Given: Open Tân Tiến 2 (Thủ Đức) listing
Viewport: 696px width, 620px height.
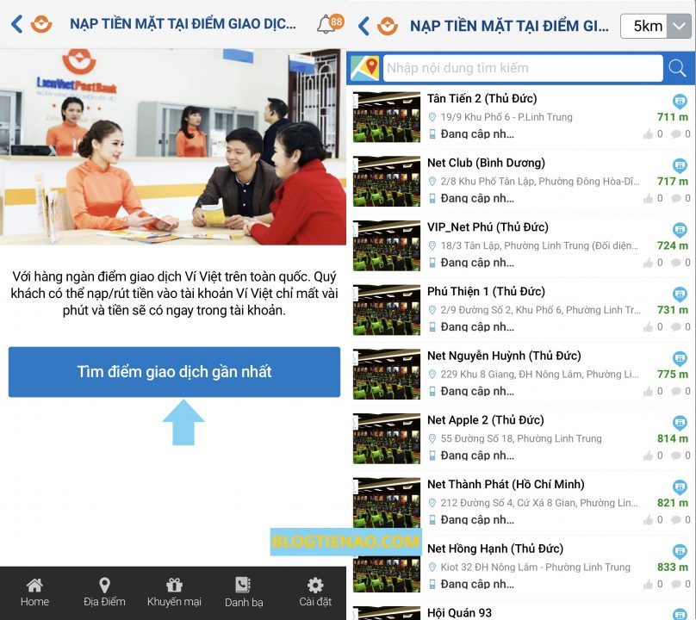Looking at the screenshot, I should 521,117.
